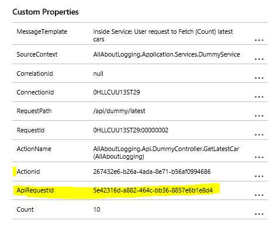The image size is (277, 231).
Task: Click the highlighted 5e42316d ApiRequestId value
Action: (153, 190)
